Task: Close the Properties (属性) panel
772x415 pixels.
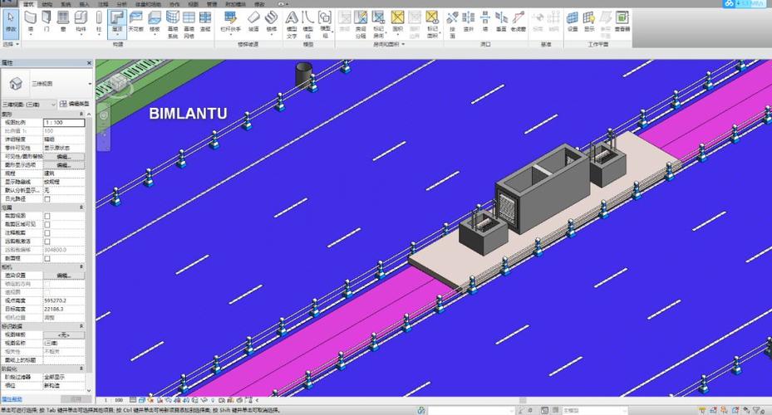Action: point(89,63)
